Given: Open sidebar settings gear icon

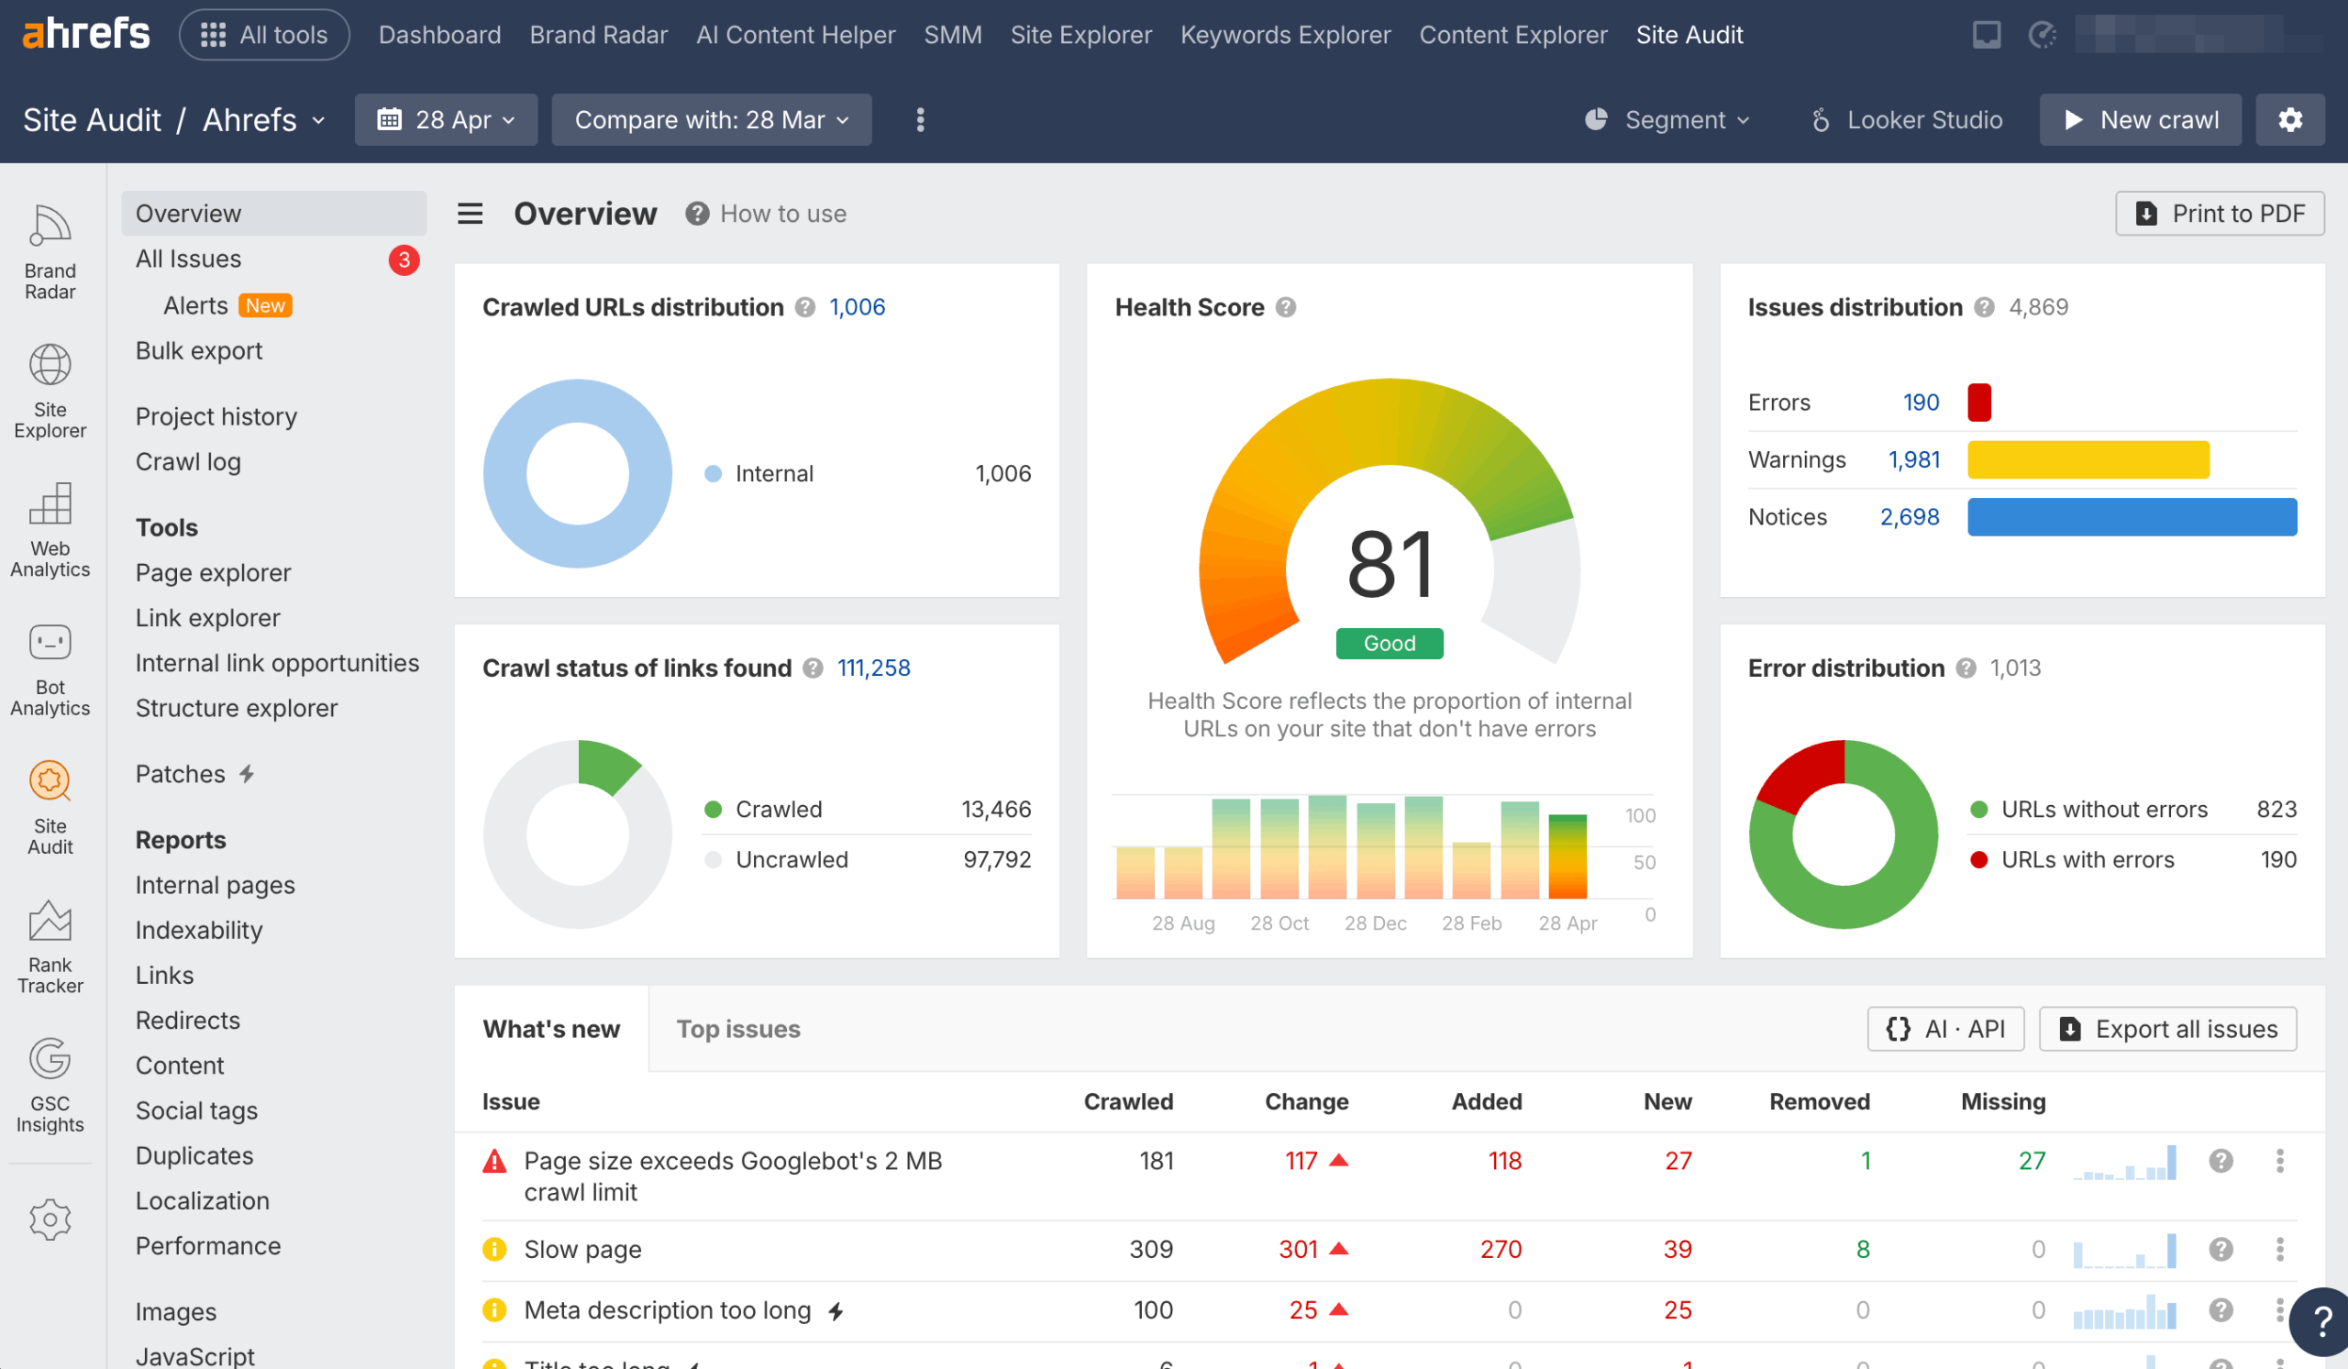Looking at the screenshot, I should pyautogui.click(x=50, y=1219).
